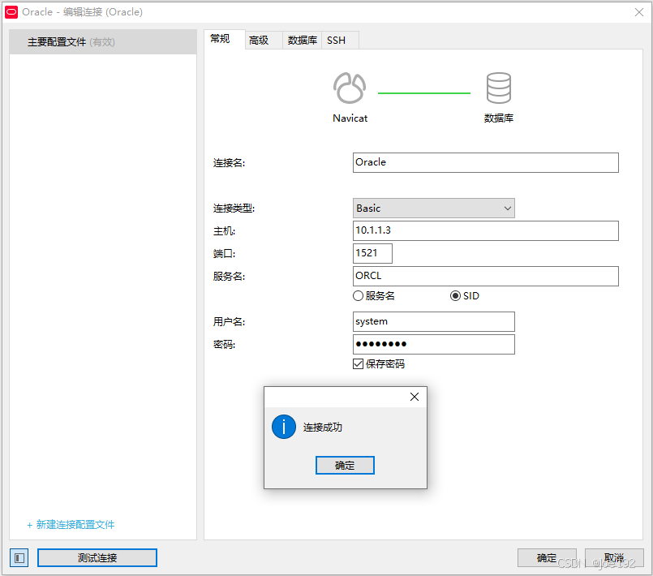The width and height of the screenshot is (653, 576).
Task: Click the 主机 field with 10.1.1.3
Action: tap(486, 230)
